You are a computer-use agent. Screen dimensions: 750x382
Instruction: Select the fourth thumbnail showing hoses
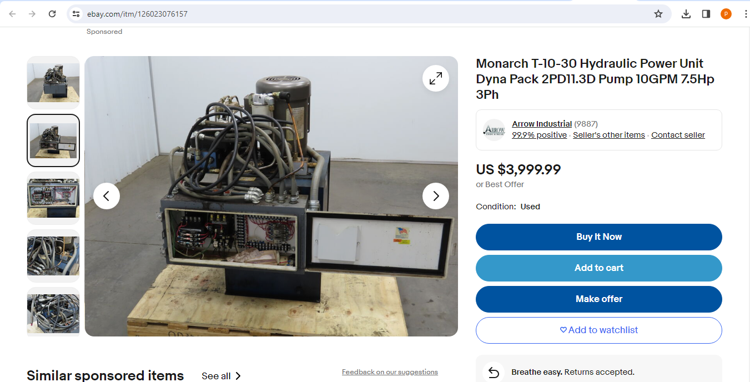click(53, 256)
